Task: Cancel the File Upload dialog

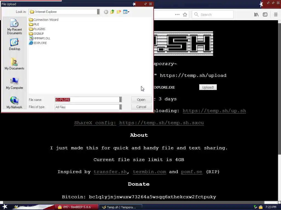Action: click(x=141, y=107)
